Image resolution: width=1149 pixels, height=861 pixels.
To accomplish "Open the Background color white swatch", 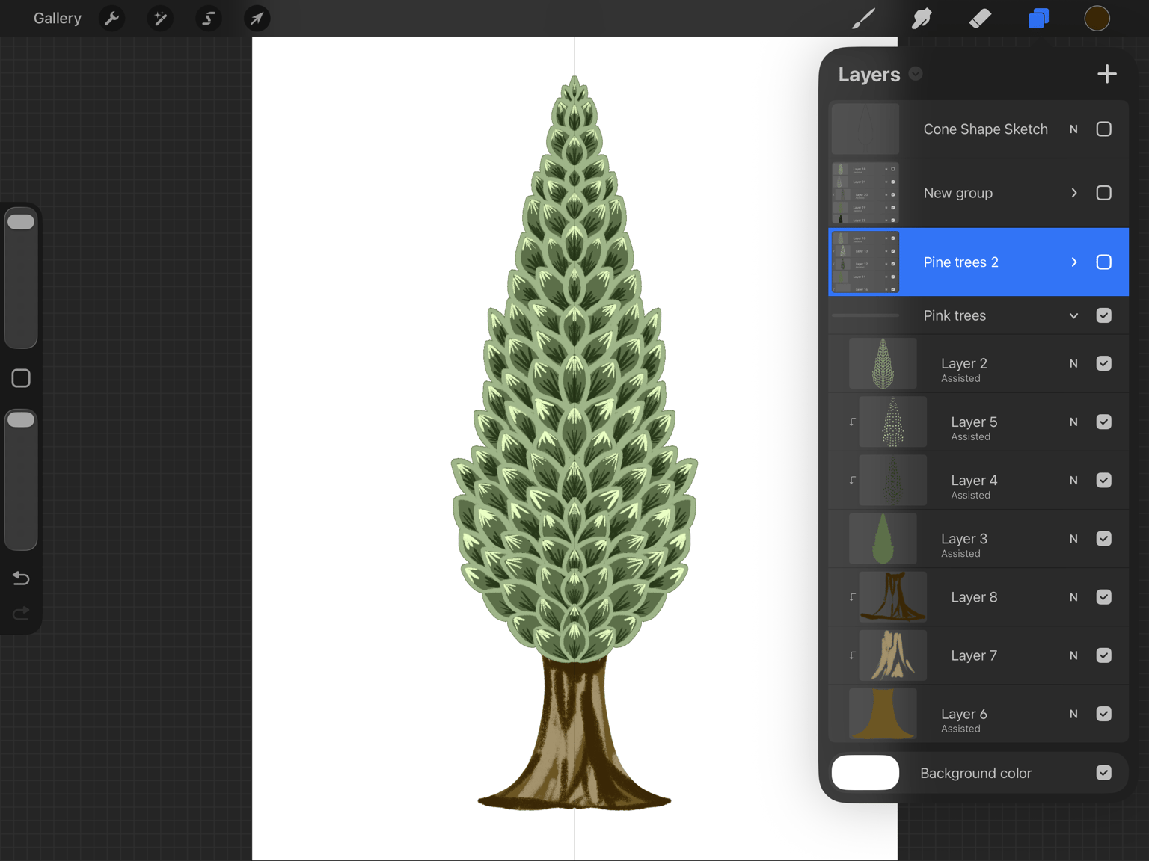I will 865,773.
